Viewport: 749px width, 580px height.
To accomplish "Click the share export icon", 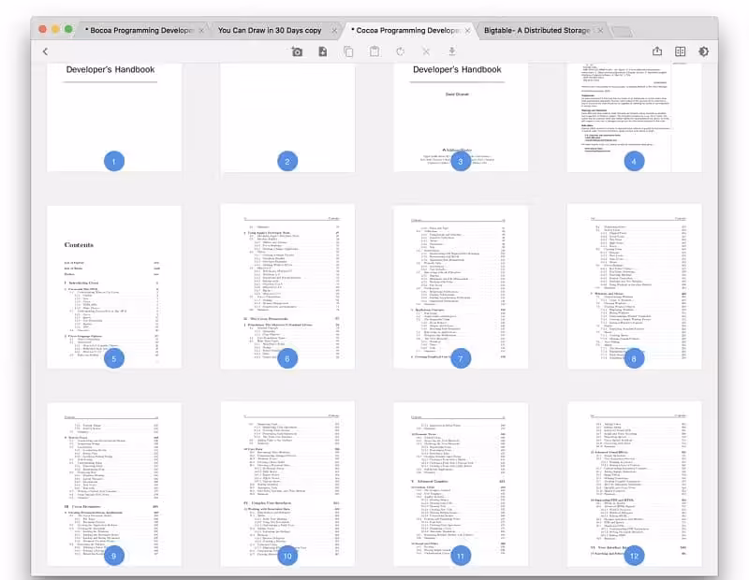I will (x=657, y=51).
